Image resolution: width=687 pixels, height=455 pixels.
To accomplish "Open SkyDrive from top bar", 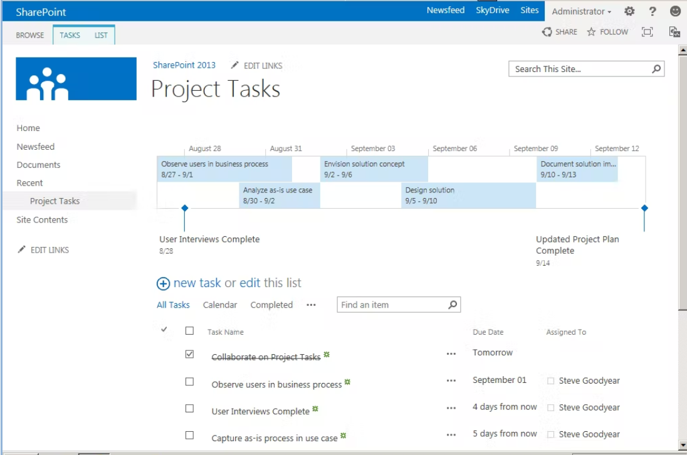I will pyautogui.click(x=493, y=10).
